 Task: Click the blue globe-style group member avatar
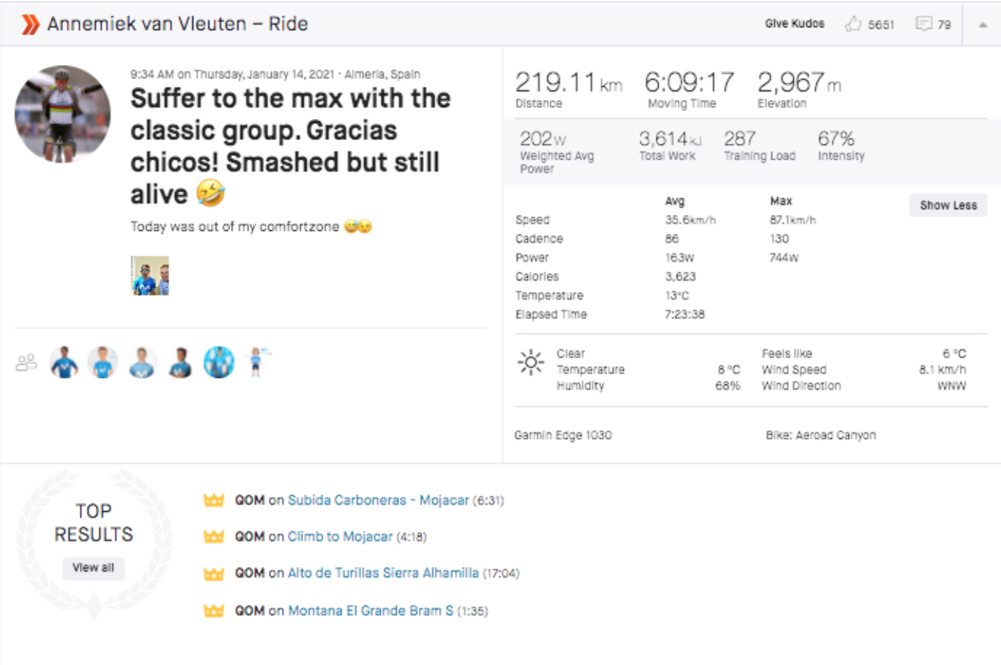[219, 363]
